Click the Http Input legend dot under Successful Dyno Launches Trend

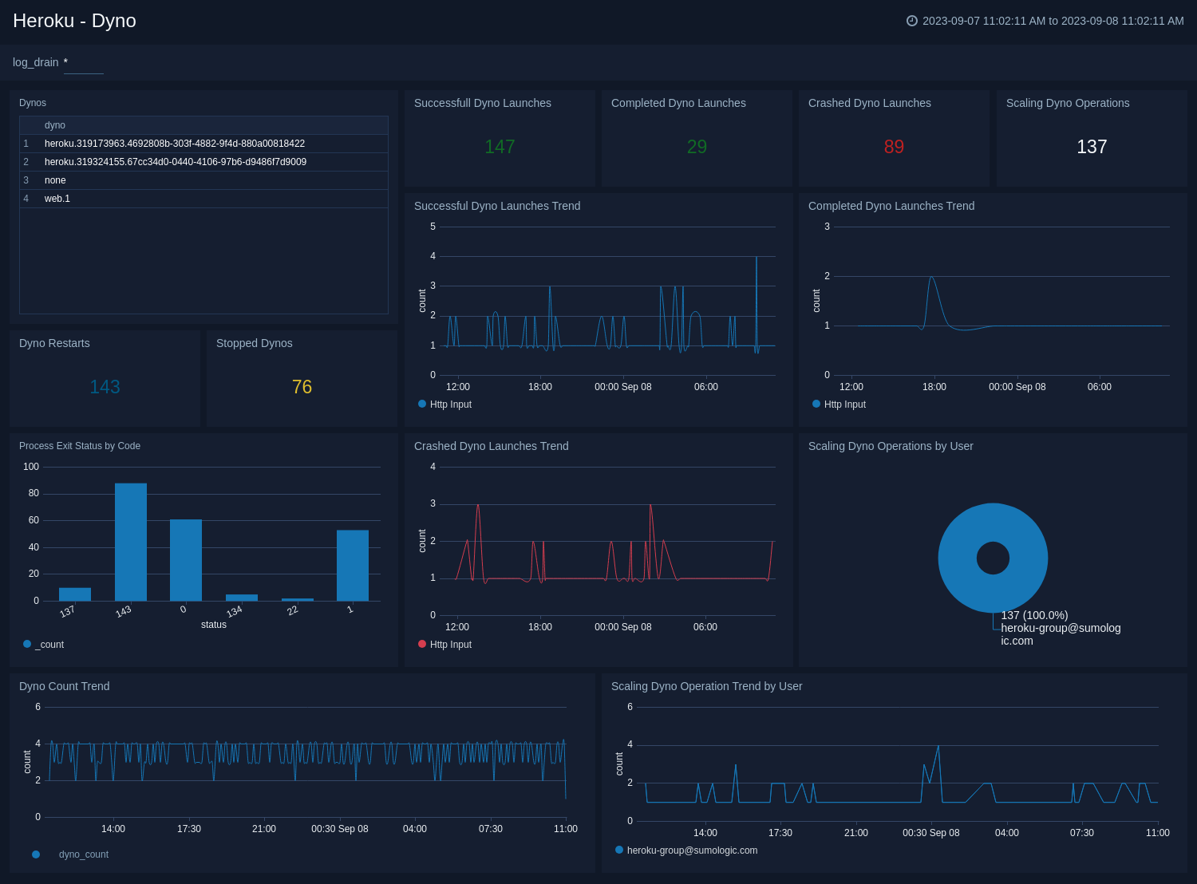click(x=421, y=404)
